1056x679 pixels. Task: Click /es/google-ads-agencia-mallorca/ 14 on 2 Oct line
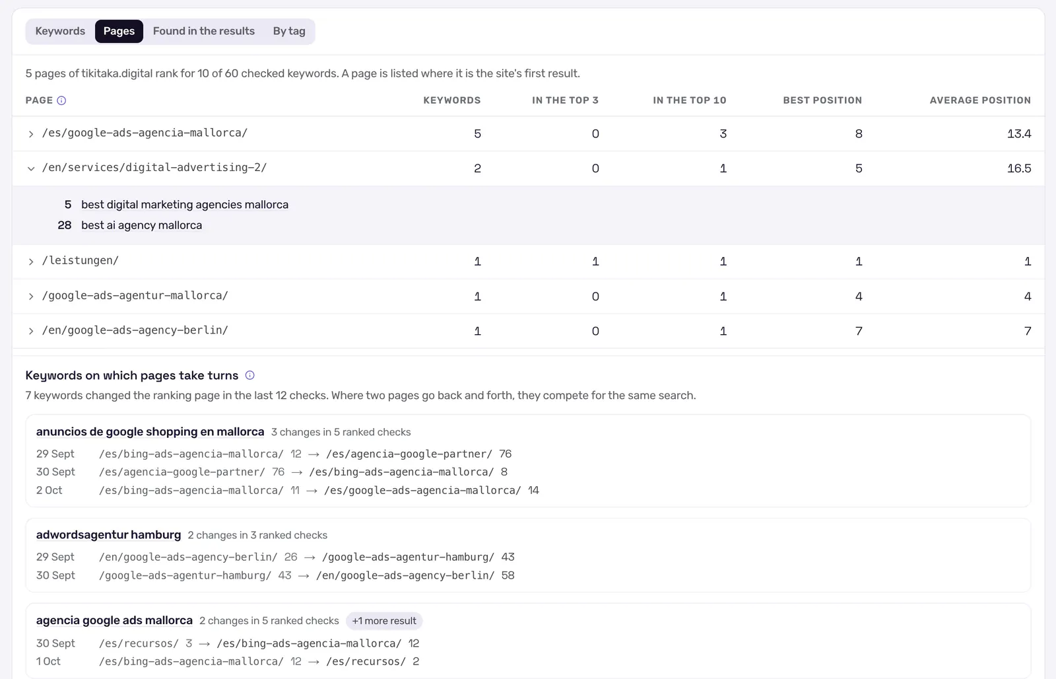coord(432,490)
